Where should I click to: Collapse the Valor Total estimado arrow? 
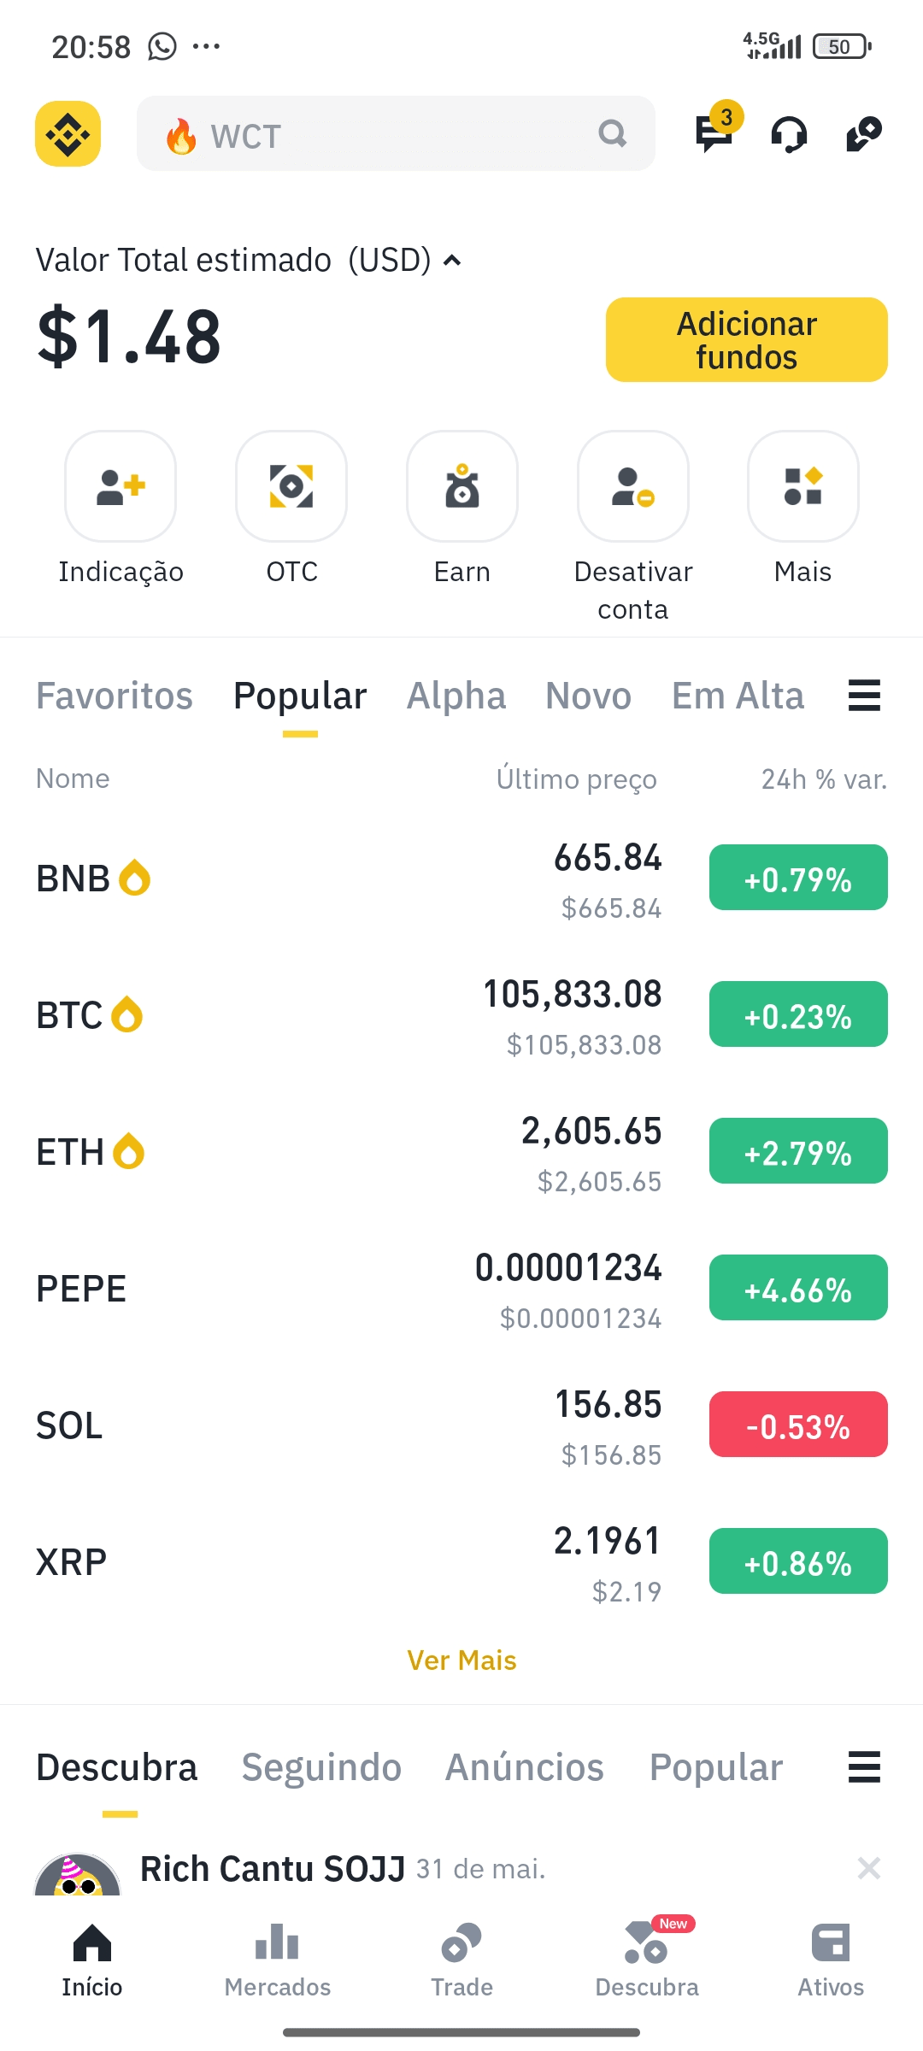point(453,261)
